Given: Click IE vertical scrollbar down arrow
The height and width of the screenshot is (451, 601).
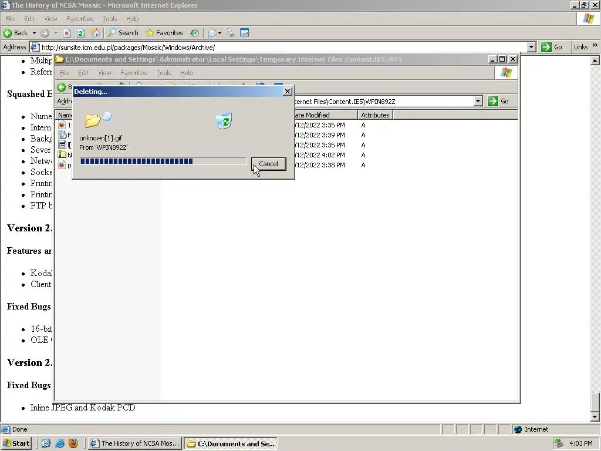Looking at the screenshot, I should tap(595, 417).
